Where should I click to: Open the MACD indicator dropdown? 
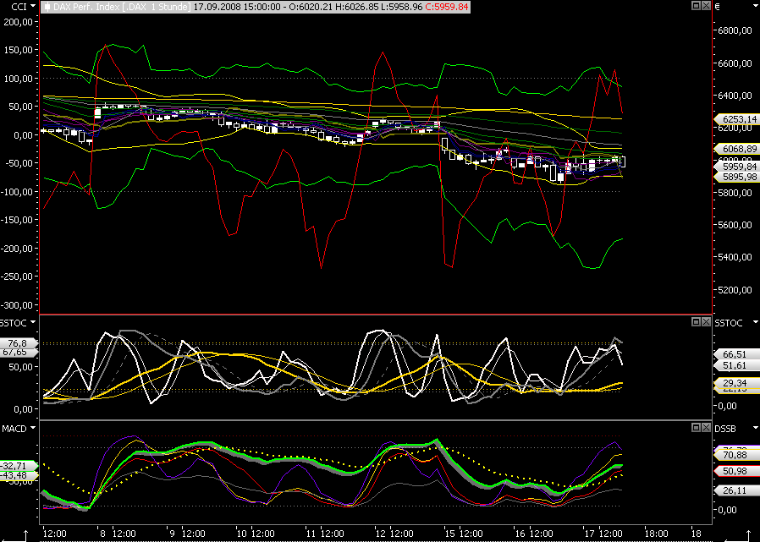coord(32,429)
